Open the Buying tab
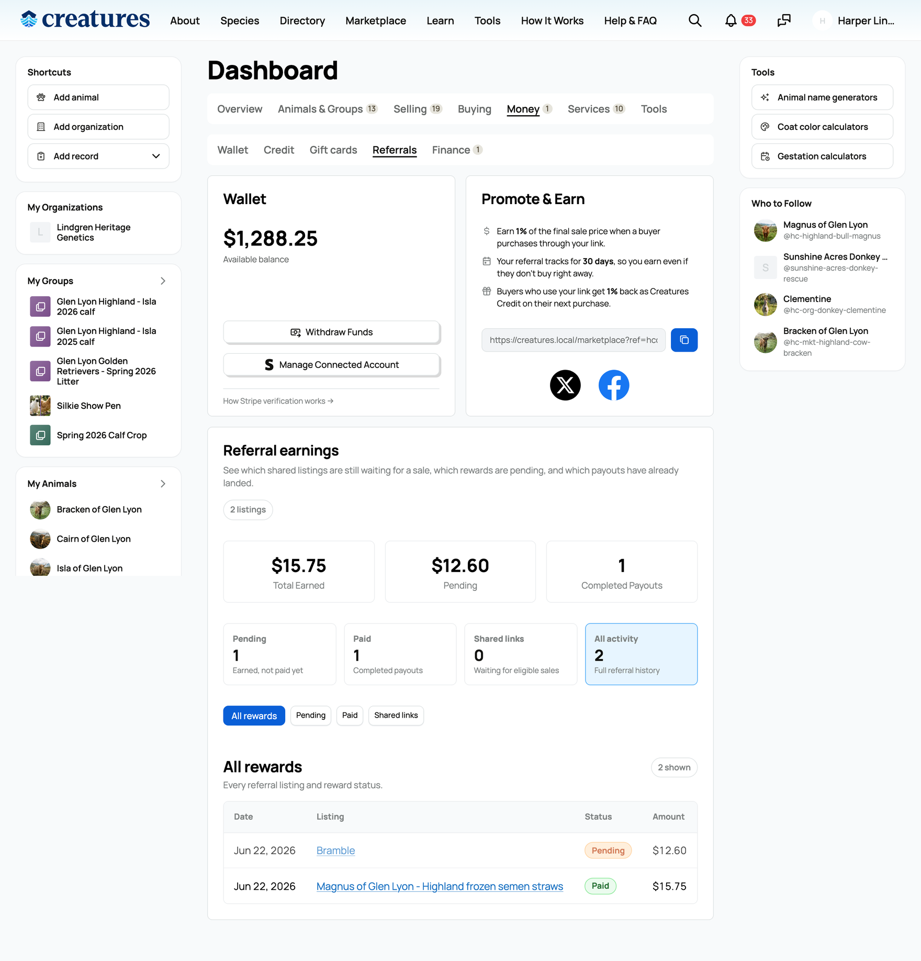This screenshot has height=961, width=921. coord(475,109)
